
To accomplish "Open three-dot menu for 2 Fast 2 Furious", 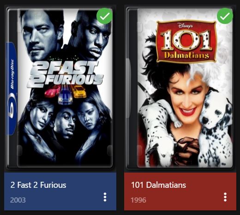I will tap(105, 197).
